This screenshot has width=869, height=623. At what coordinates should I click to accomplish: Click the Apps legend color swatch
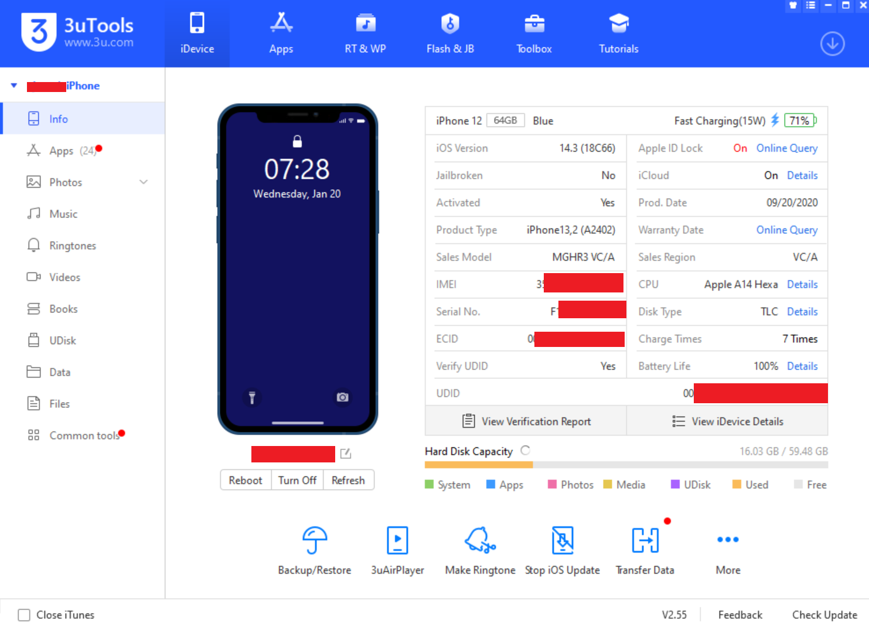(491, 484)
